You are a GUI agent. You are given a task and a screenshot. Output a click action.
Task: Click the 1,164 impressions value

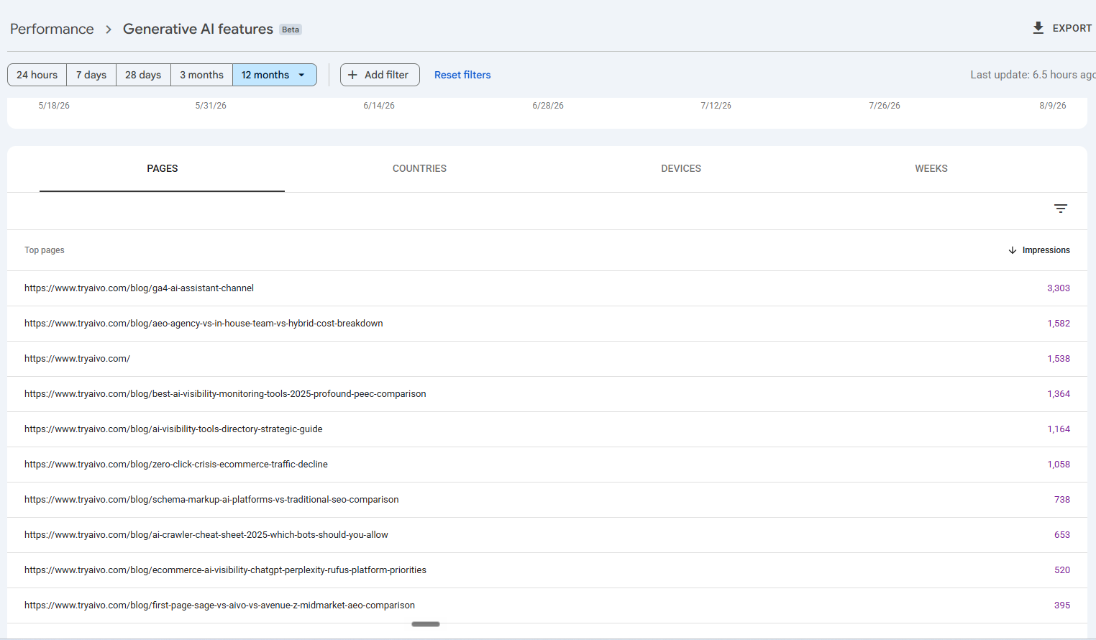point(1058,429)
